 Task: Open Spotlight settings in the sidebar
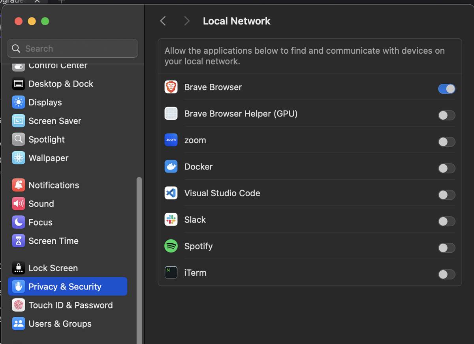coord(68,139)
